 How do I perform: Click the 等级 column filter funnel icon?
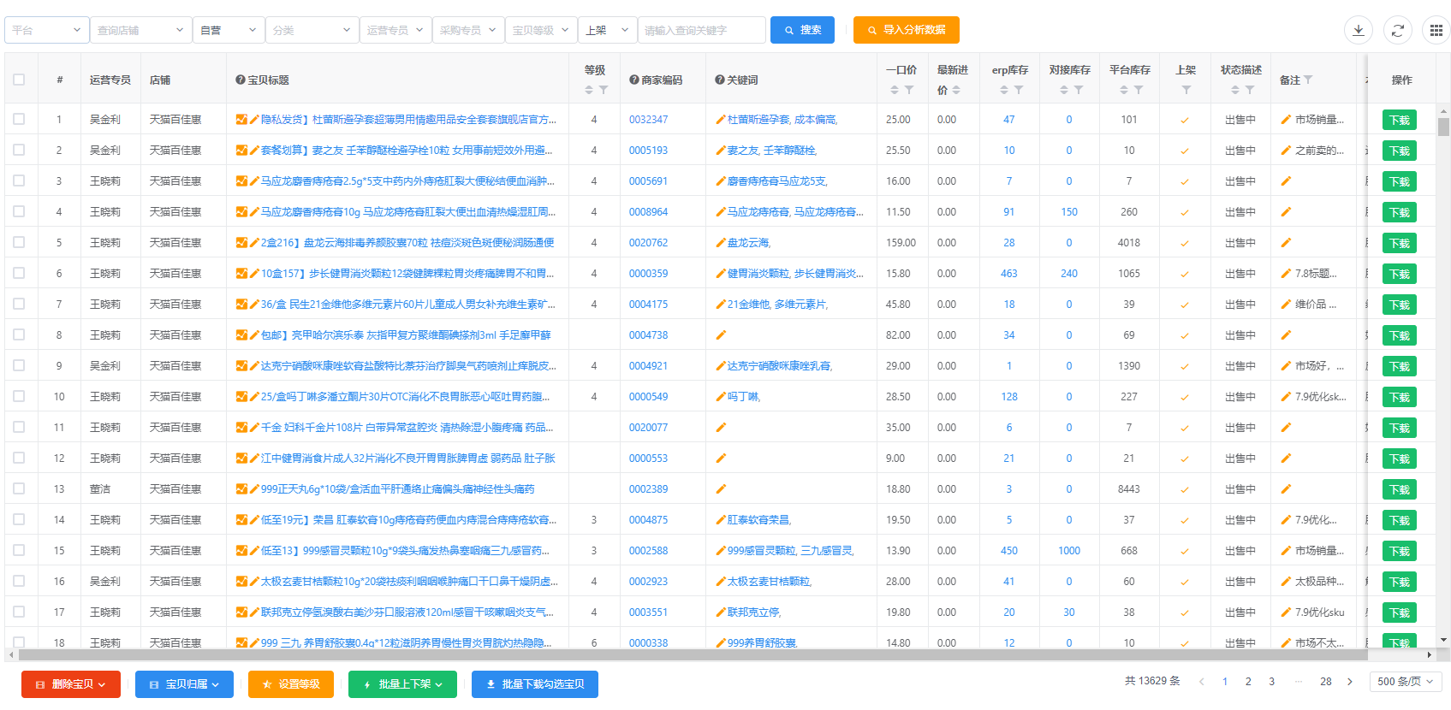pyautogui.click(x=604, y=90)
